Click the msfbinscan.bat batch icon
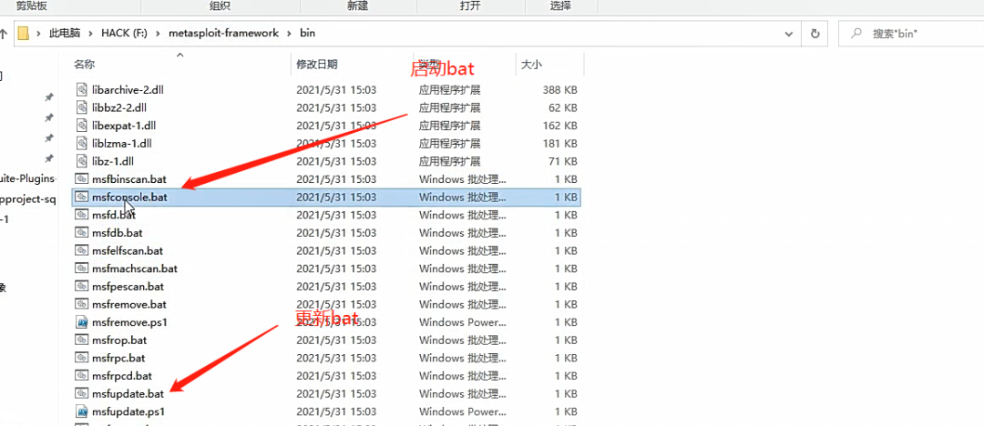984x426 pixels. pyautogui.click(x=82, y=179)
